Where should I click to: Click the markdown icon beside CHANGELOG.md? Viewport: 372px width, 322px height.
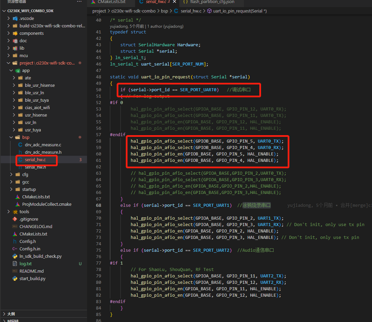tap(15, 226)
